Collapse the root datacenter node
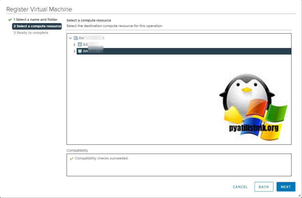 [70, 38]
